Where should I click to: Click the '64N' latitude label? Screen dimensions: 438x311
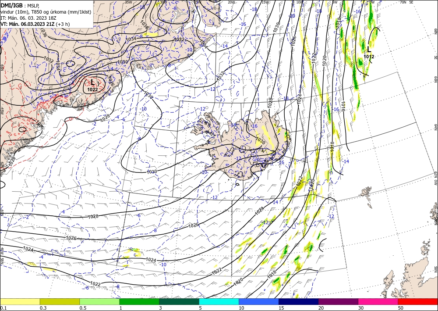click(435, 127)
